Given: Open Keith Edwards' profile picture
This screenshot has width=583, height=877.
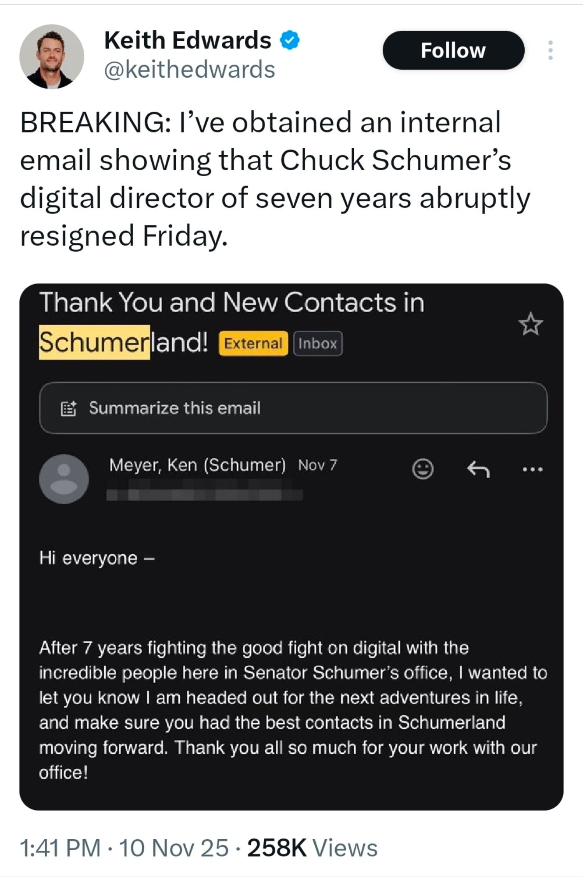Looking at the screenshot, I should pyautogui.click(x=52, y=57).
